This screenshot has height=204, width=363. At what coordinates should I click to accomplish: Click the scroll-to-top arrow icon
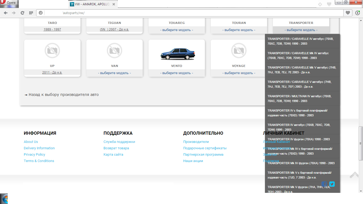pyautogui.click(x=354, y=175)
